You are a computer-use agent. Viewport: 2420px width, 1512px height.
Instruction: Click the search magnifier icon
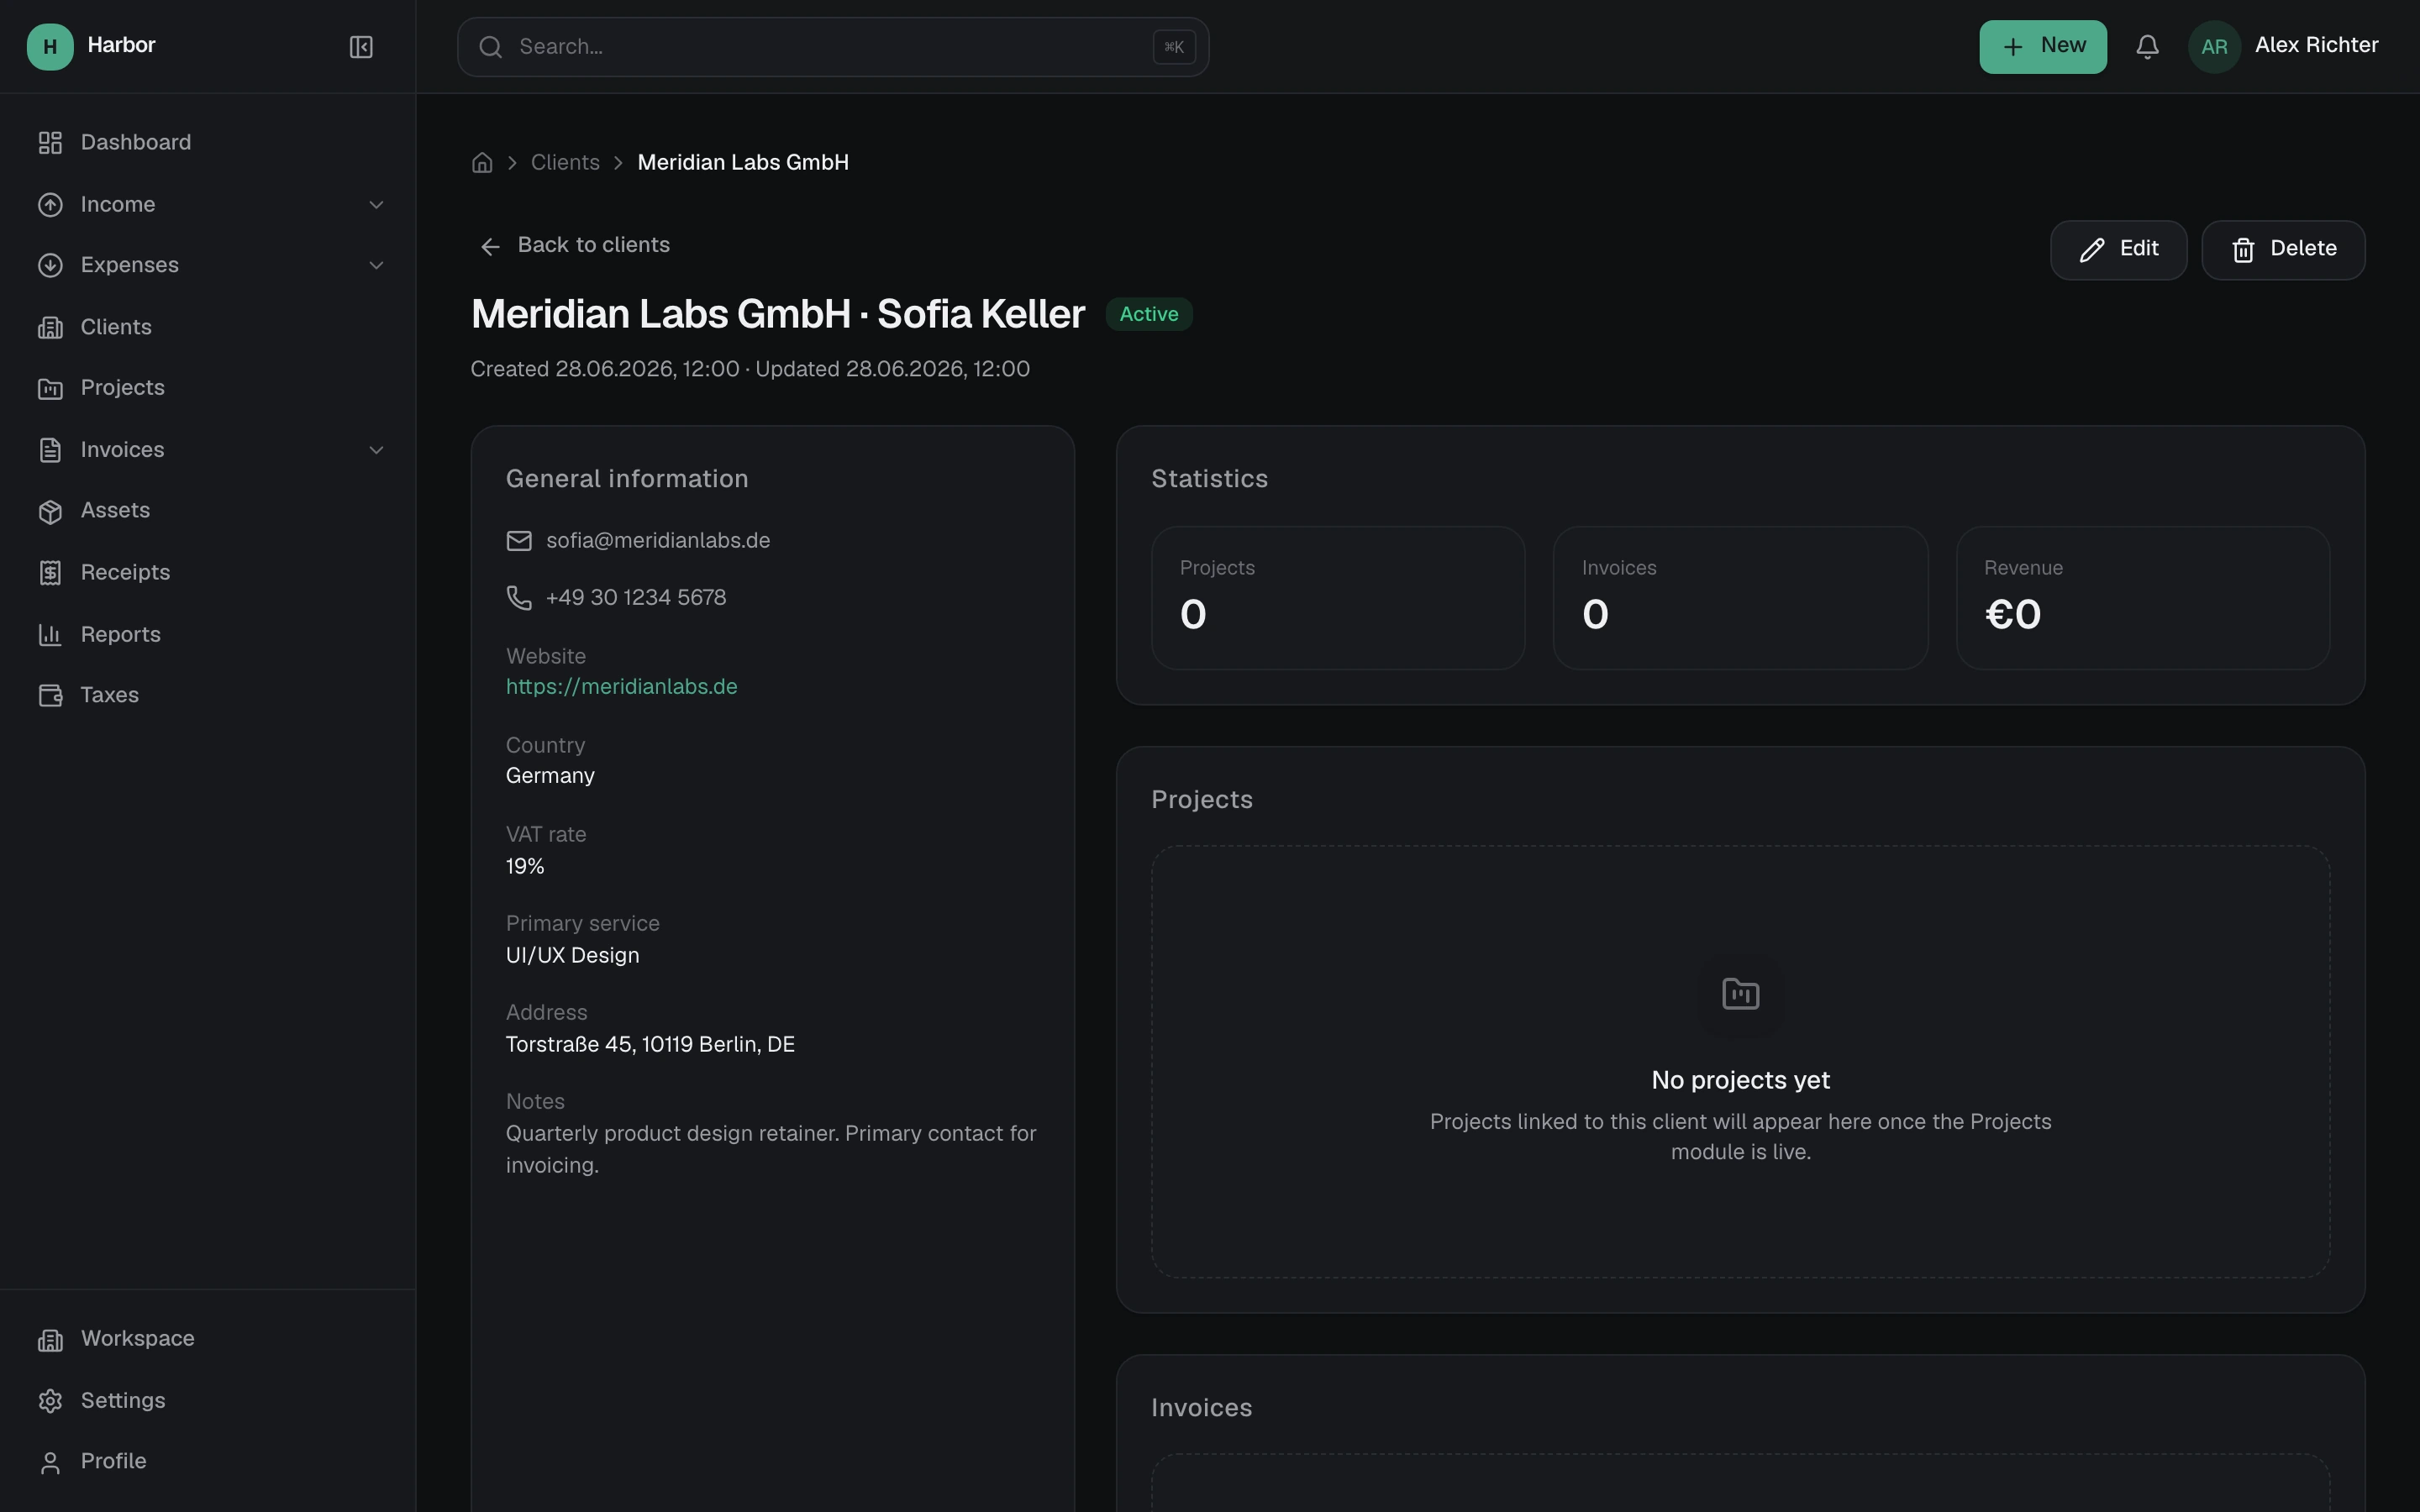tap(490, 47)
